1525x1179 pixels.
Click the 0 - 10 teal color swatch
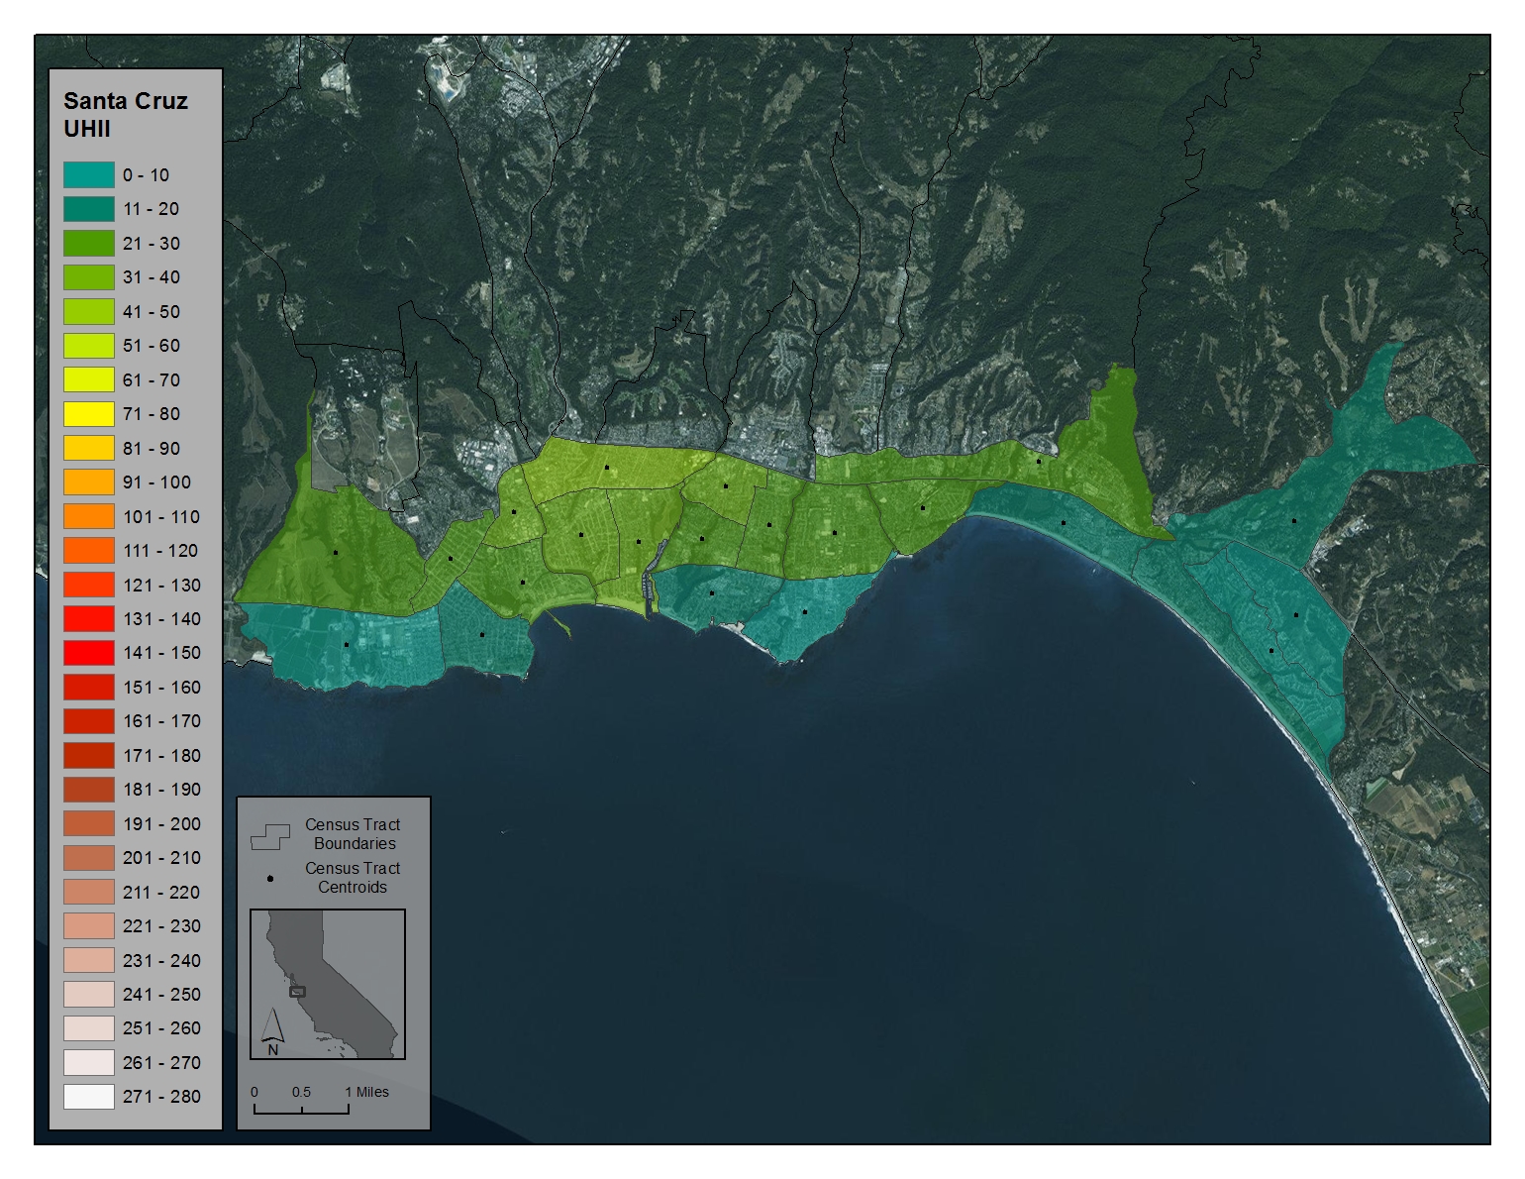(x=89, y=175)
